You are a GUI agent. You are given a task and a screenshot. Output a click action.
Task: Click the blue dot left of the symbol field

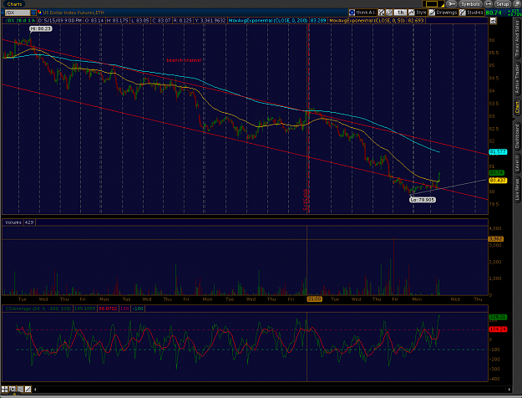[x=3, y=13]
